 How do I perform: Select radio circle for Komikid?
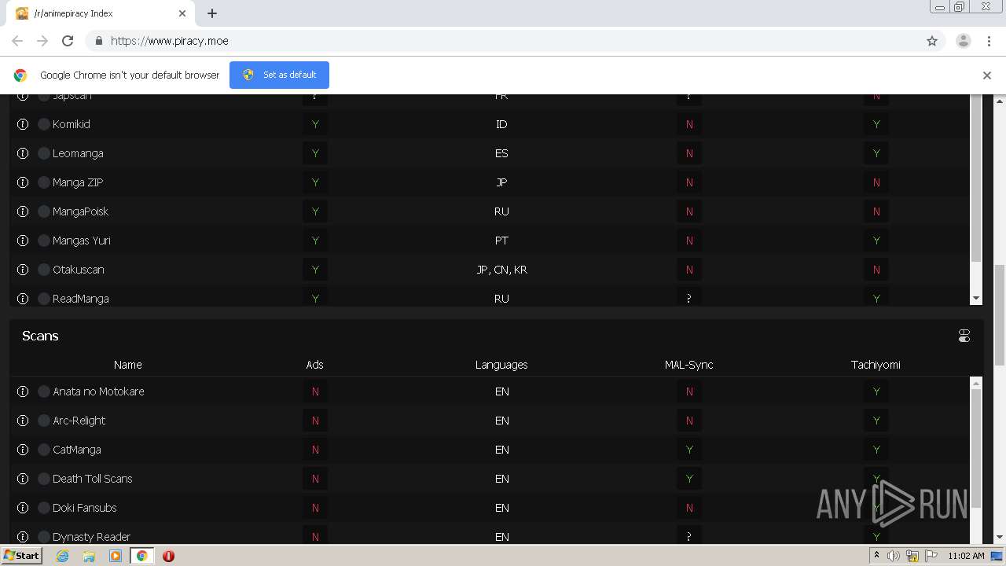click(44, 124)
